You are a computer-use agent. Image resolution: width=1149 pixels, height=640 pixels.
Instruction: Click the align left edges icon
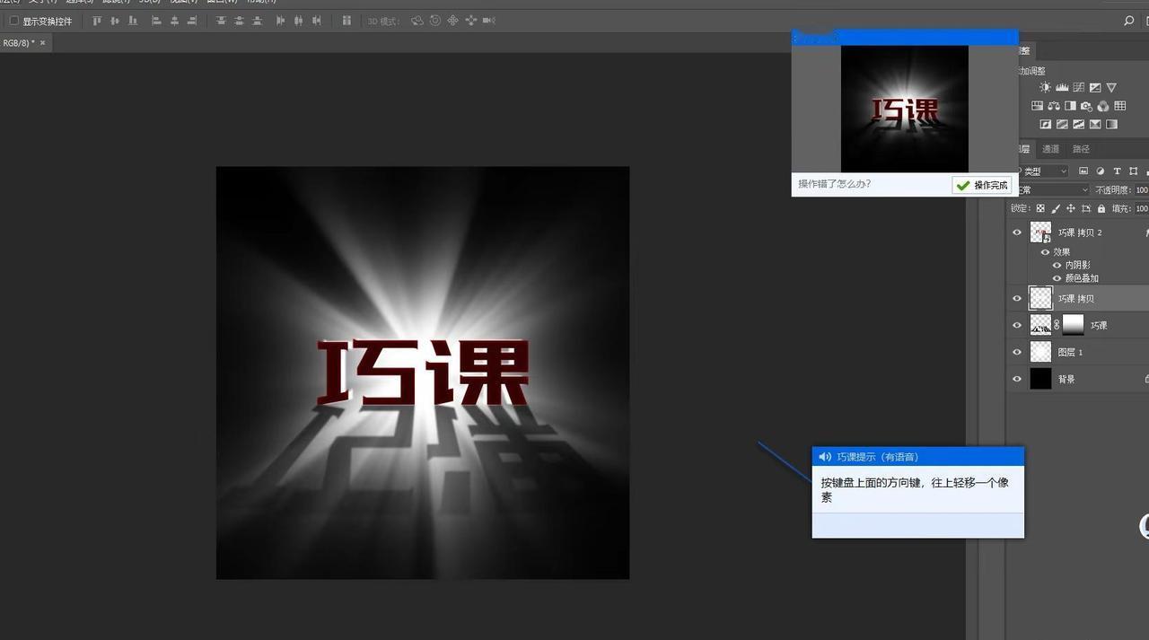[x=156, y=21]
